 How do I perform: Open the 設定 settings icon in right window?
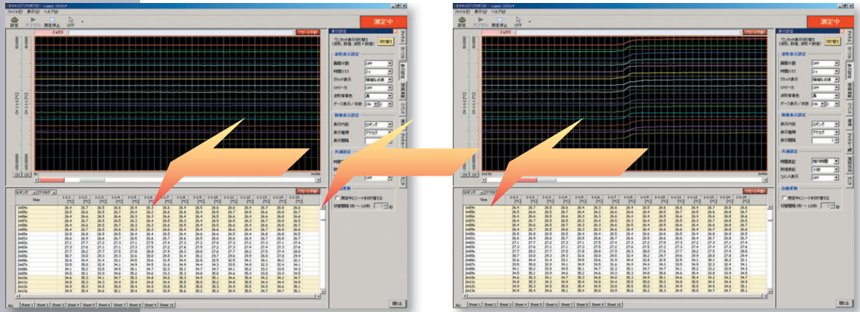click(x=461, y=22)
